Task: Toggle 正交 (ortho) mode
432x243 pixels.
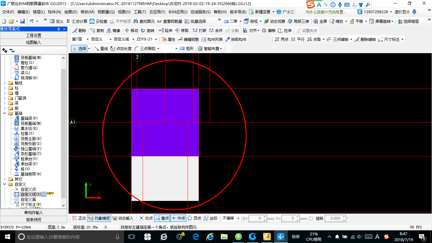Action: pyautogui.click(x=79, y=218)
